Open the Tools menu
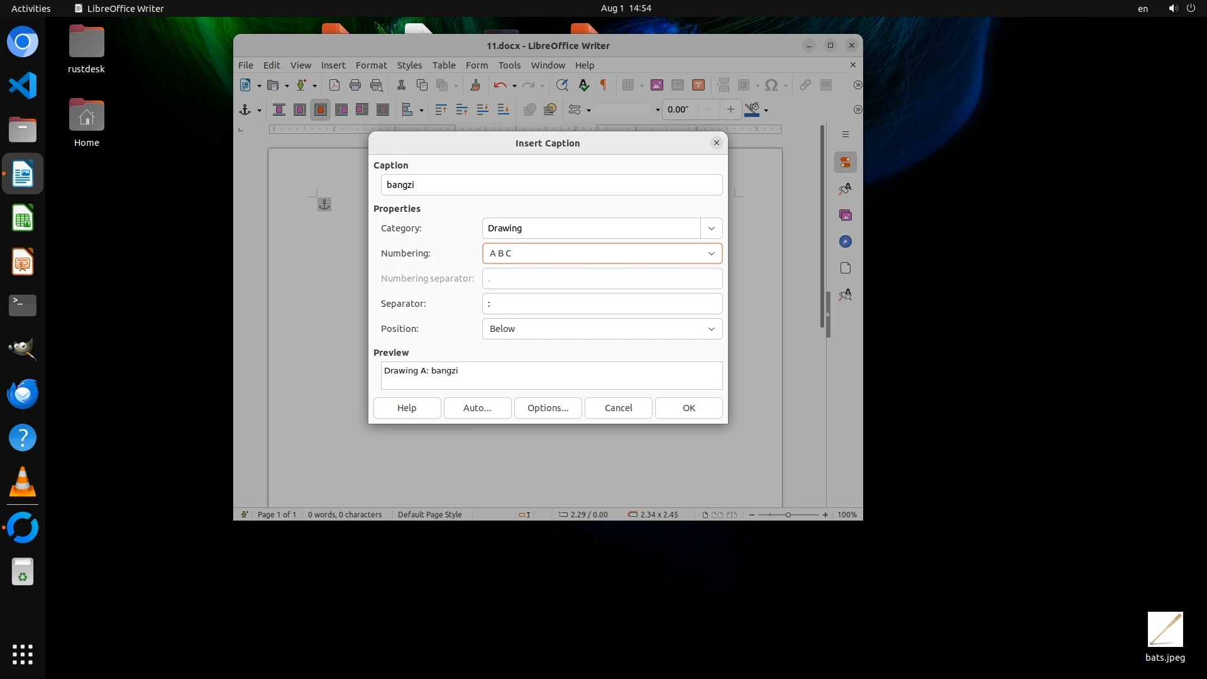The height and width of the screenshot is (679, 1207). (x=509, y=65)
